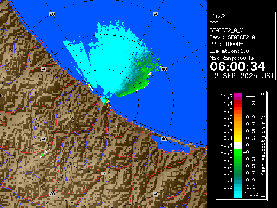
Task: Select the bright green -0.3 legend swatch
Action: pos(238,152)
